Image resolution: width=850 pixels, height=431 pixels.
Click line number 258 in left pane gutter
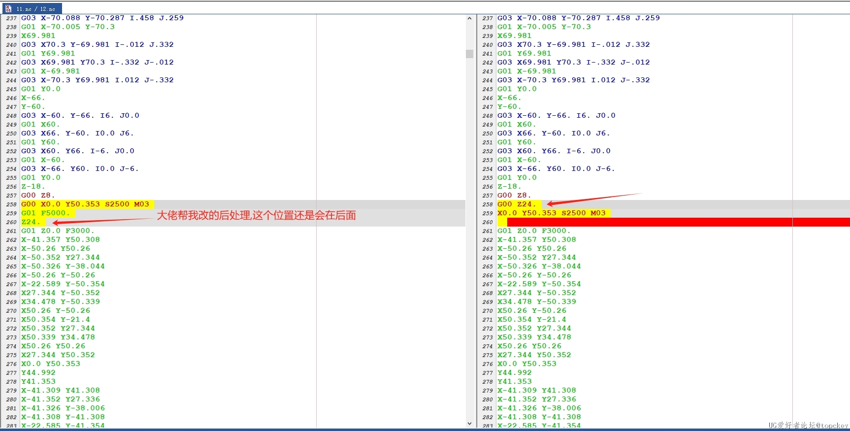[x=11, y=204]
